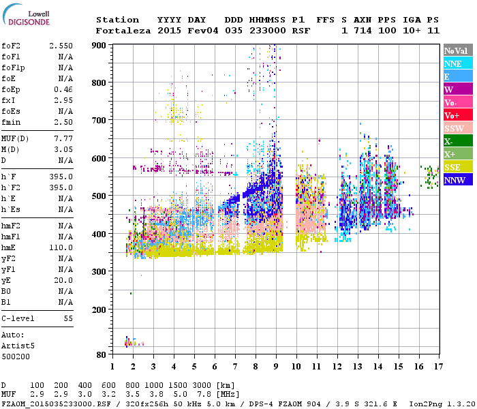Select the X+ light green legend swatch
Viewport: 477px width, 409px height.
pyautogui.click(x=458, y=154)
